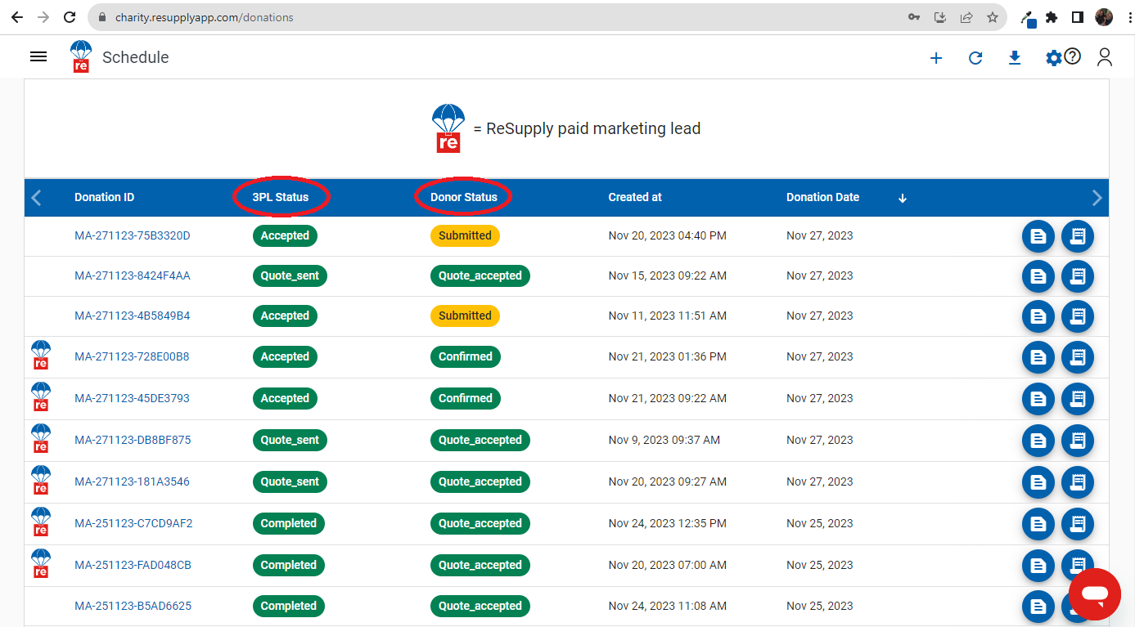Open the hamburger navigation menu
Screen dimensions: 1135x627
click(x=38, y=56)
